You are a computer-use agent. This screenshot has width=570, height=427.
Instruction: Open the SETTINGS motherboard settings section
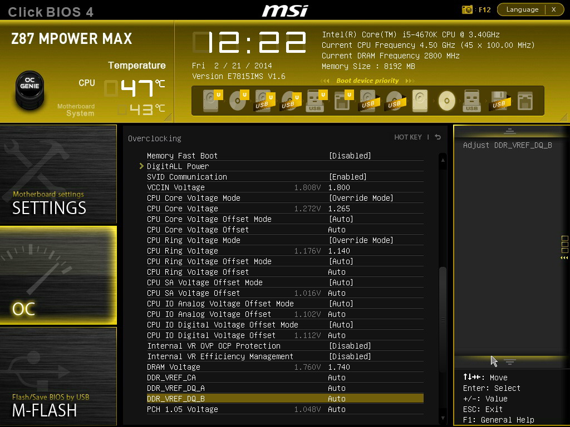pyautogui.click(x=58, y=174)
